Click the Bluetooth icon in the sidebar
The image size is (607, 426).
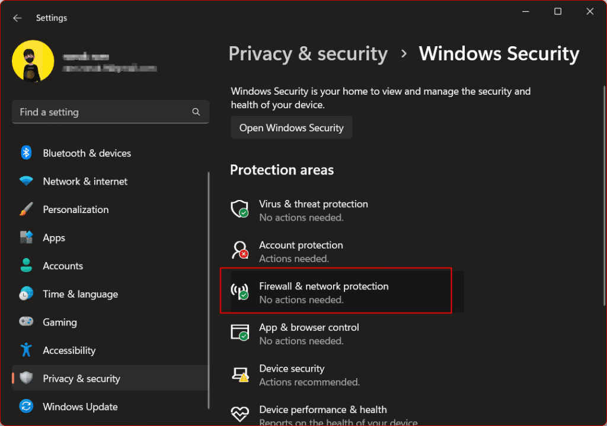[x=26, y=153]
